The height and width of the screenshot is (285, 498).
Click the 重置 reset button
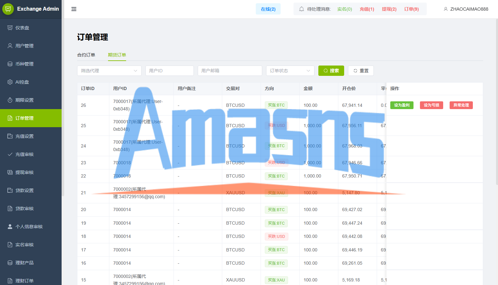coord(361,71)
